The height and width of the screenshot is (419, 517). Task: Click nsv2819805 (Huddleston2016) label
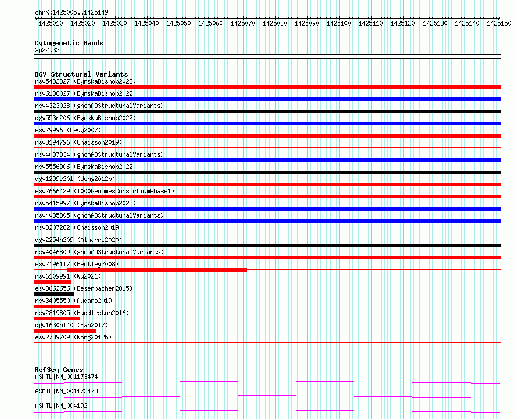click(82, 313)
